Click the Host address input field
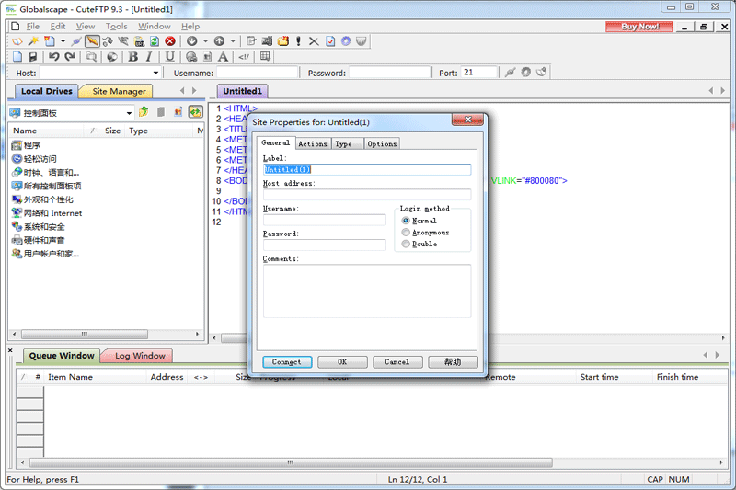 coord(366,195)
